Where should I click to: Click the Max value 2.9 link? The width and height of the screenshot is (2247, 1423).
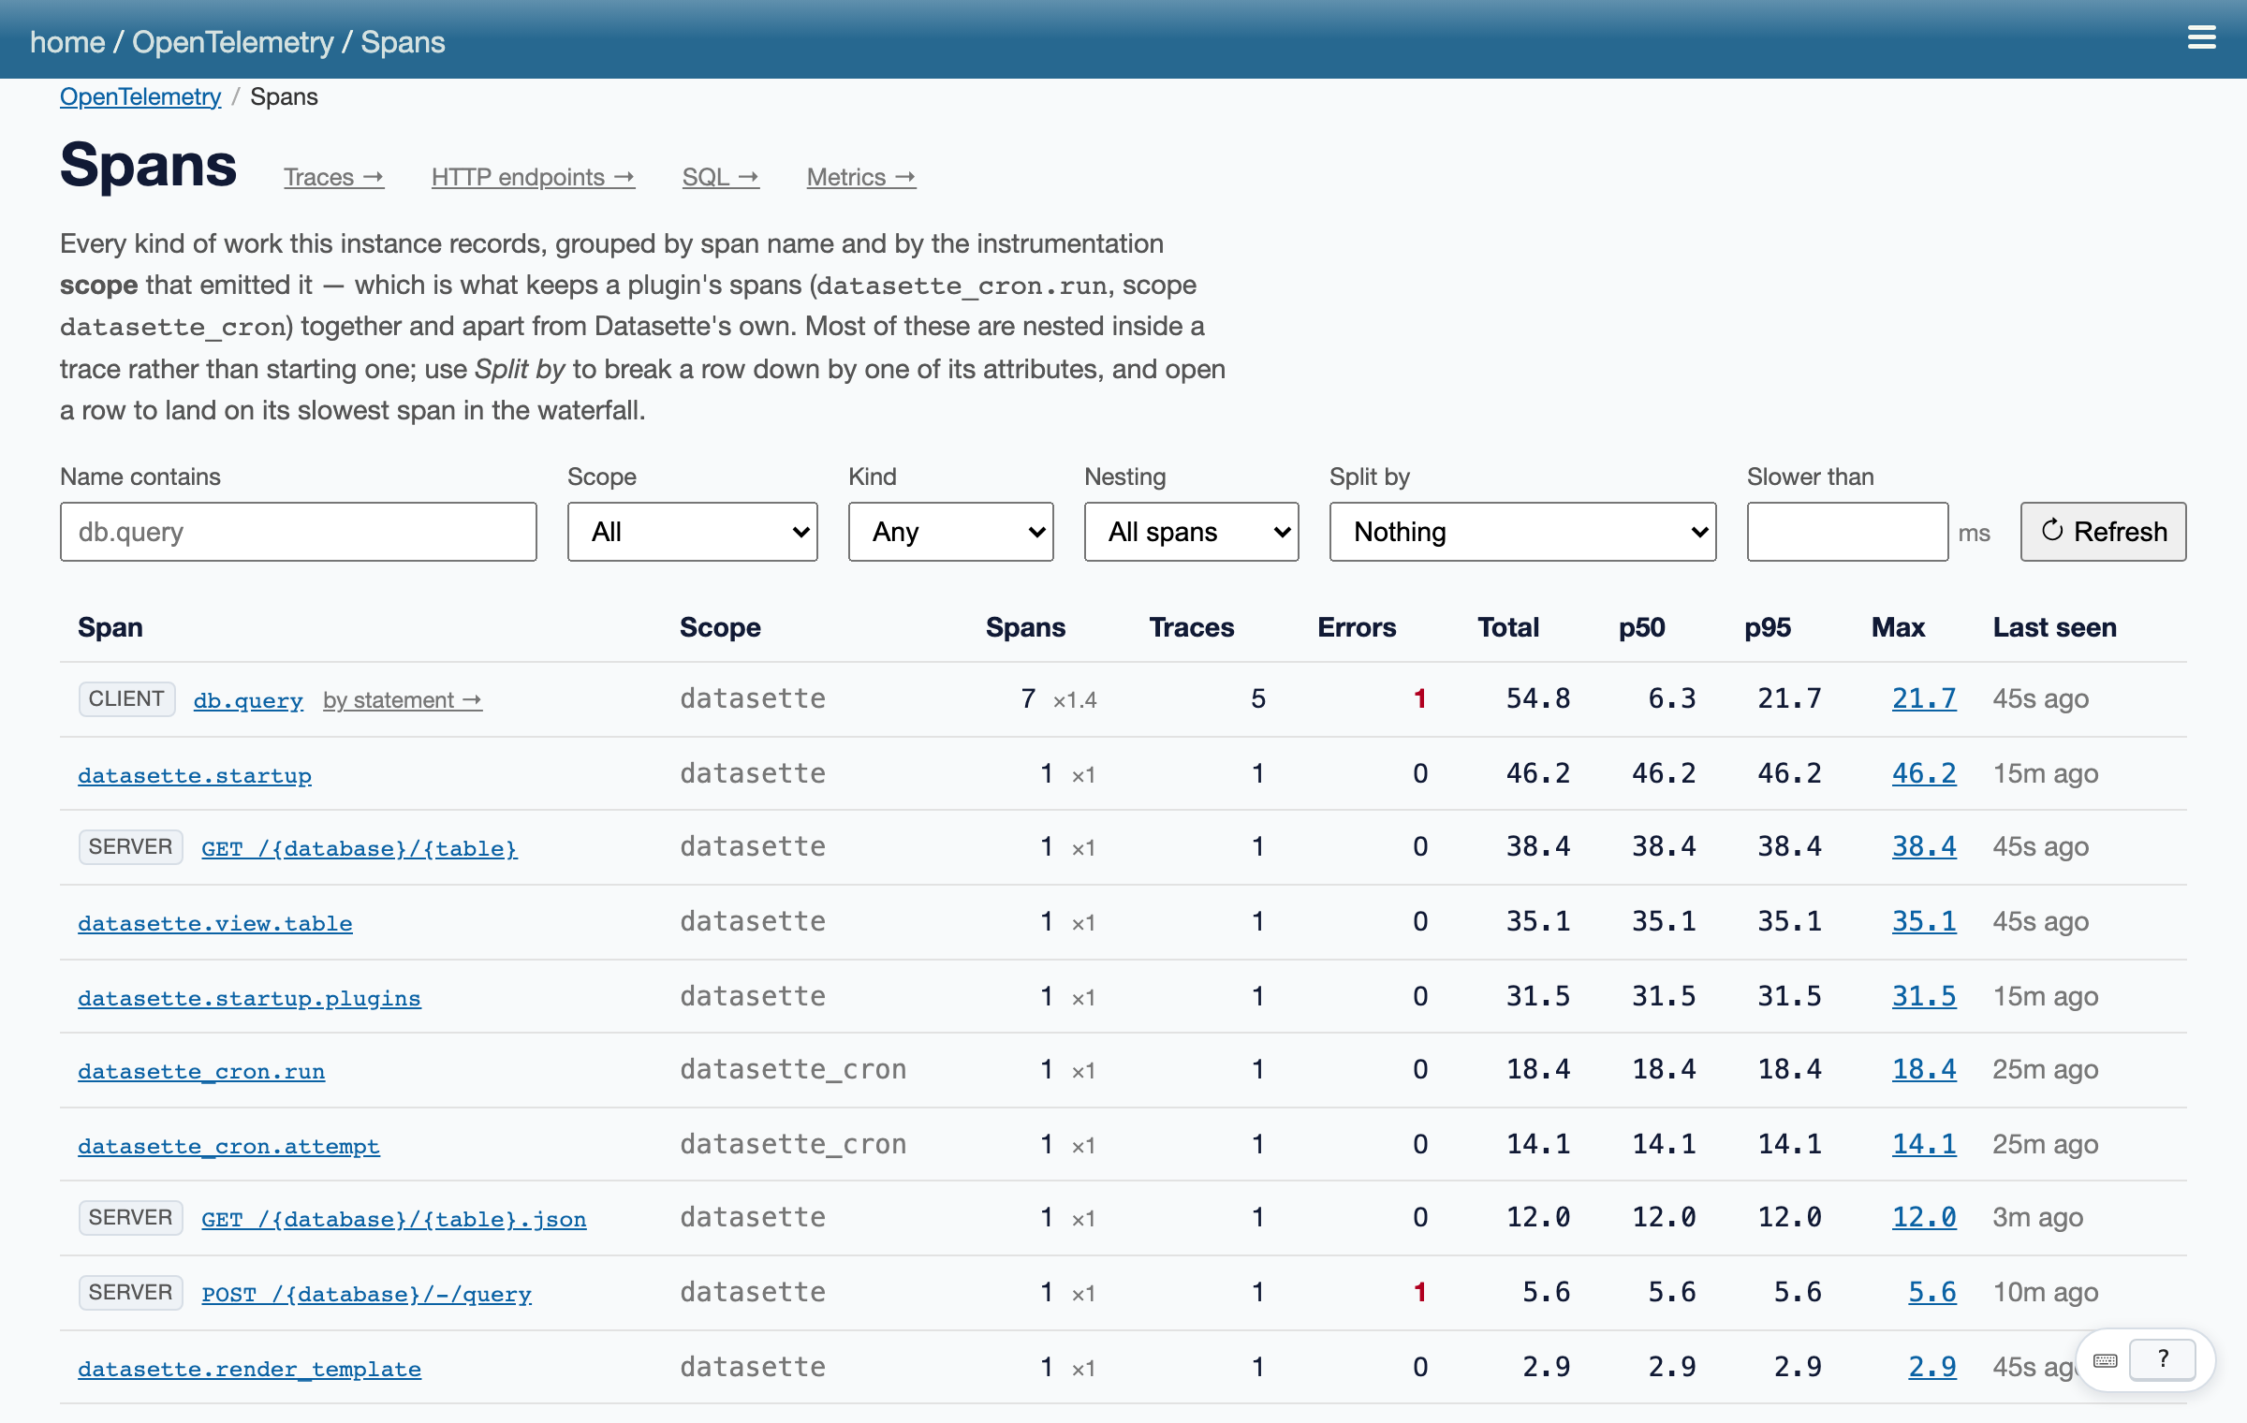click(1932, 1367)
